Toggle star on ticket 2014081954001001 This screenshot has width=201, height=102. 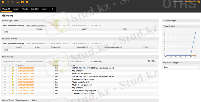pyautogui.click(x=13, y=68)
